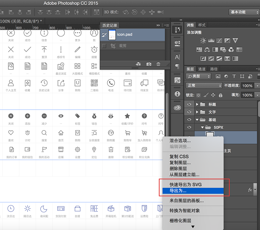This screenshot has width=260, height=230.
Task: Open the 正常 blend mode dropdown
Action: point(204,85)
